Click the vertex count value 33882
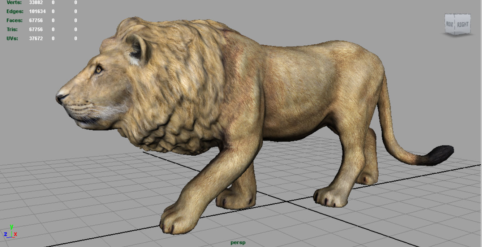 click(36, 3)
